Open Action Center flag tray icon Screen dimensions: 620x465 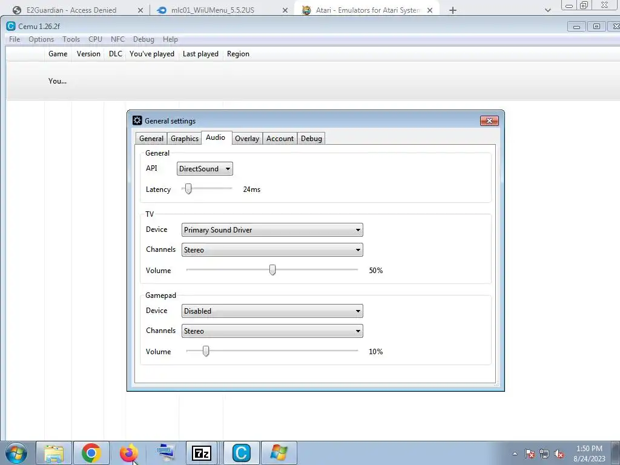tap(530, 454)
